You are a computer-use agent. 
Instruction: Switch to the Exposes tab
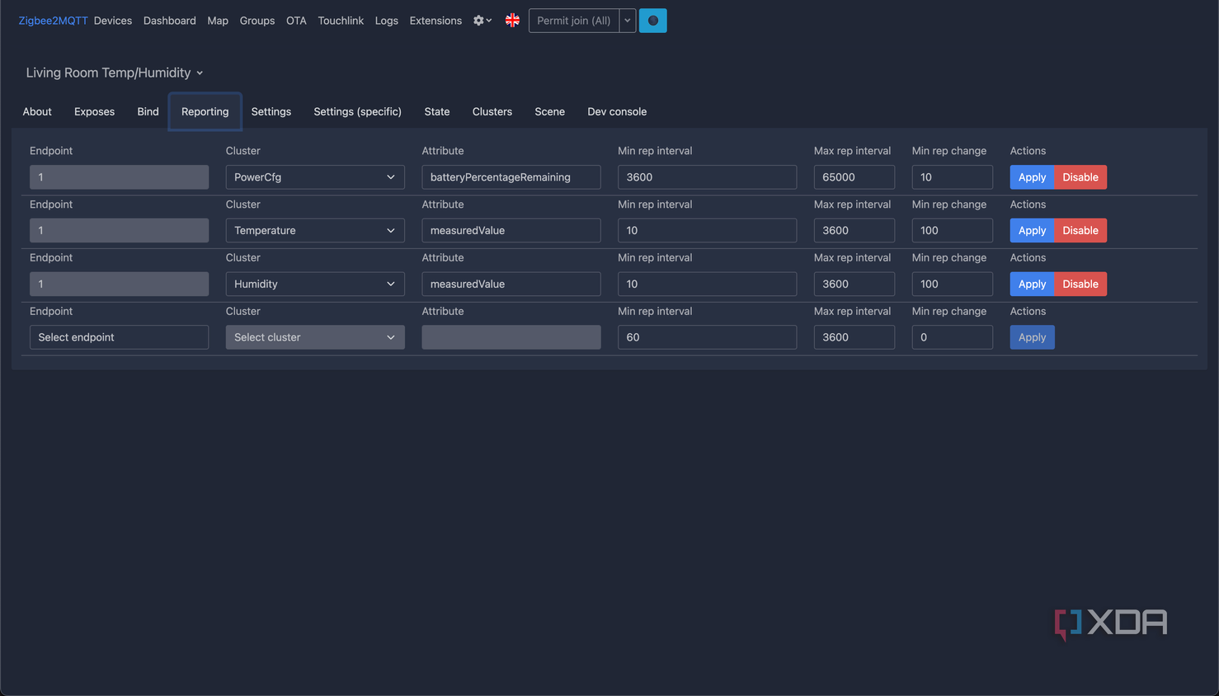coord(95,111)
